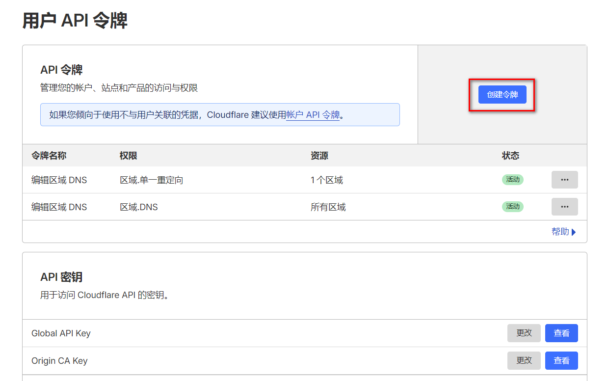Open the 帐户 API 令牌 link

coord(313,115)
